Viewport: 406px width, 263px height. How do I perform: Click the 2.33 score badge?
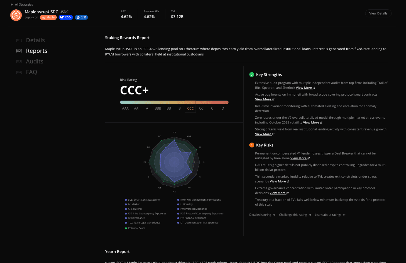coord(81,17)
